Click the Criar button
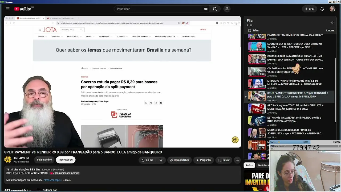The height and width of the screenshot is (192, 341). pyautogui.click(x=310, y=9)
